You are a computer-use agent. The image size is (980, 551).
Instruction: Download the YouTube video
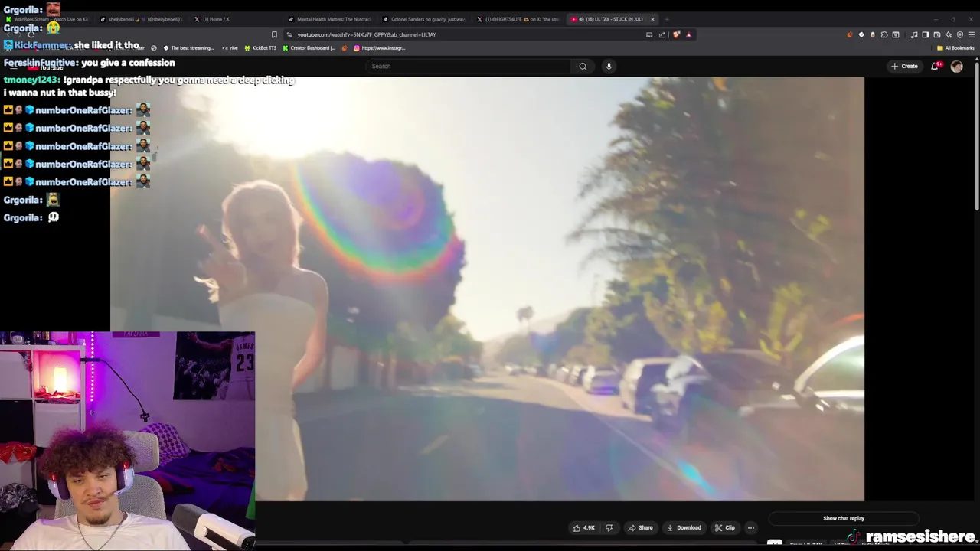(684, 527)
